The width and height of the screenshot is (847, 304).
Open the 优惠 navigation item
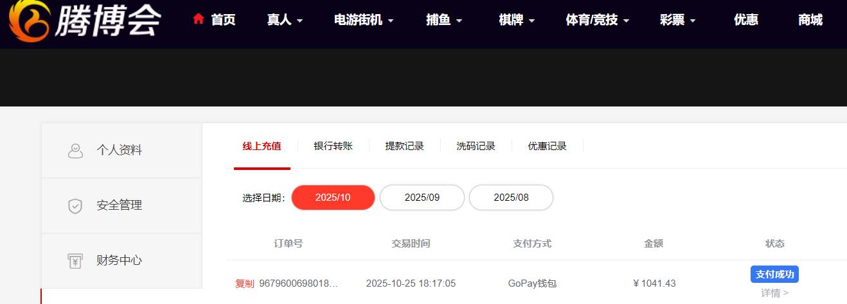(x=746, y=20)
